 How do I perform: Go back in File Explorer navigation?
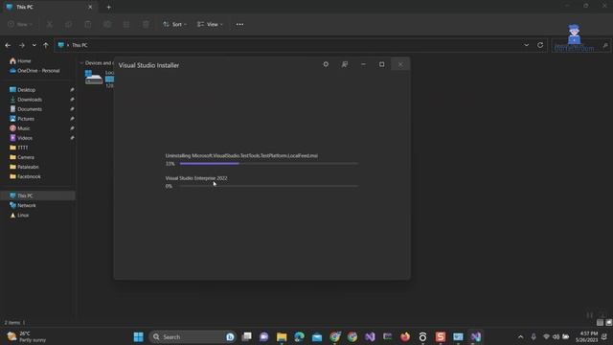click(x=8, y=45)
